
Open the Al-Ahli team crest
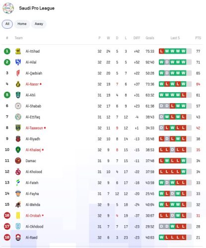coord(18,95)
